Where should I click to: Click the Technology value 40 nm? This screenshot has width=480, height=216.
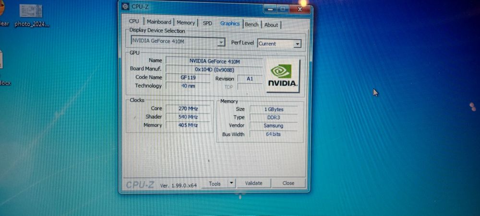[x=188, y=86]
